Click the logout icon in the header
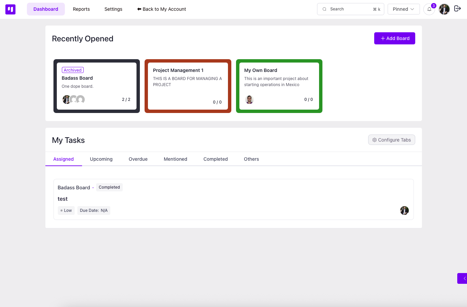The height and width of the screenshot is (307, 467). pyautogui.click(x=457, y=9)
